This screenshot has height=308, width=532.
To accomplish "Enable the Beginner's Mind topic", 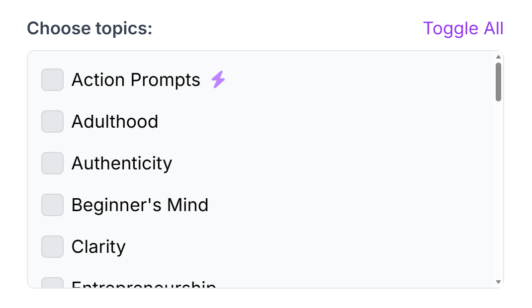I will click(x=52, y=205).
